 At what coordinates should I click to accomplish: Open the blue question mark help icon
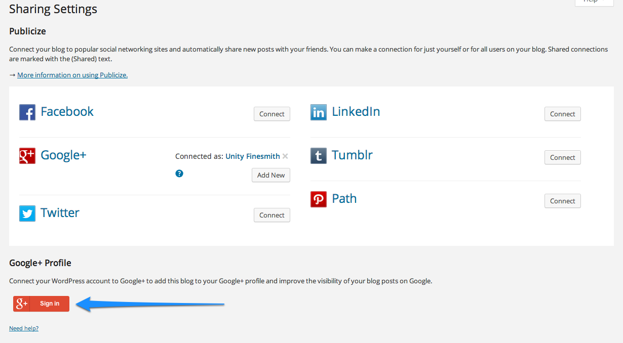[x=179, y=174]
